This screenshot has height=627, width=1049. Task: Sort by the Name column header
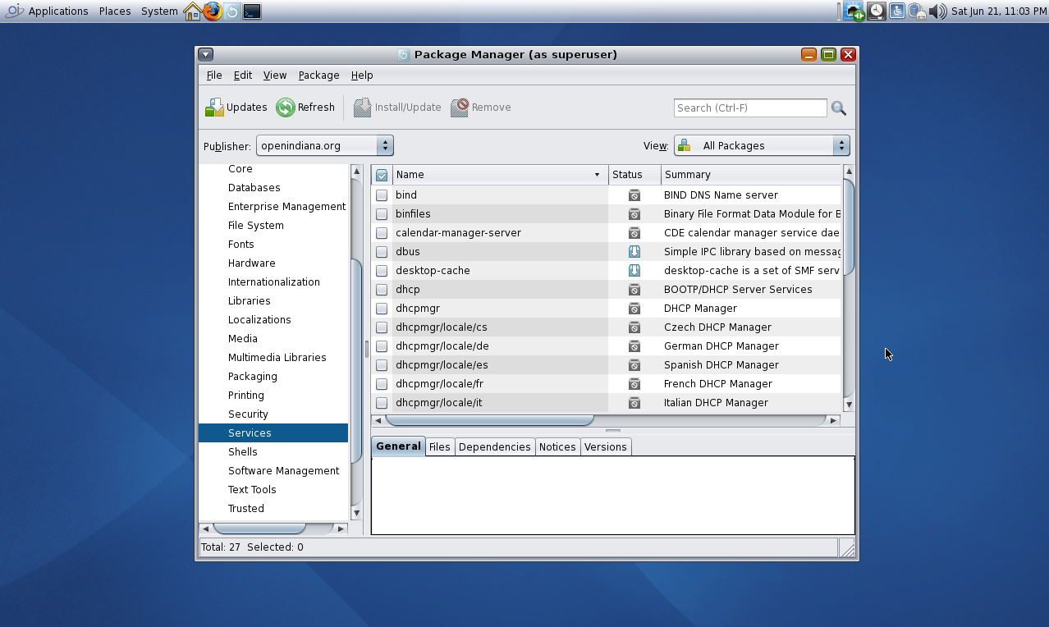(x=500, y=175)
